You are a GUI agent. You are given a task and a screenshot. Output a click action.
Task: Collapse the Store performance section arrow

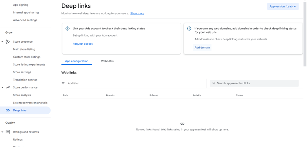2,88
